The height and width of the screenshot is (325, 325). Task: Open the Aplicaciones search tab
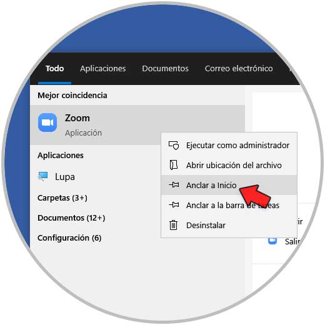(x=103, y=69)
